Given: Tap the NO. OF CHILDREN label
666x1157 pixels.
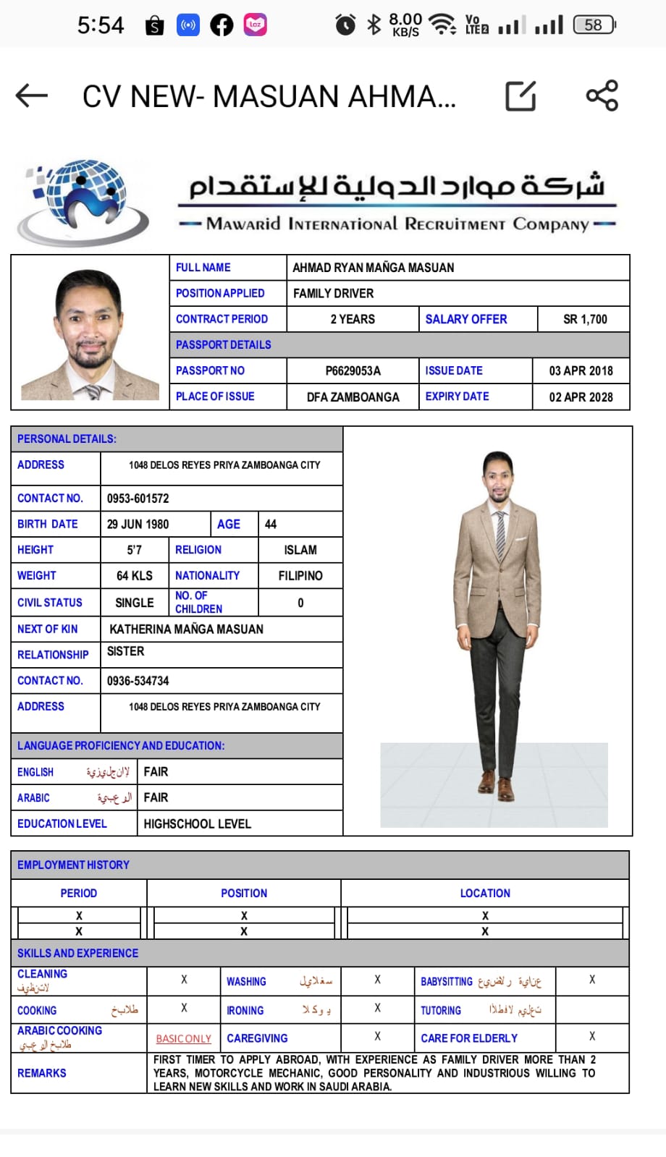Looking at the screenshot, I should point(198,602).
